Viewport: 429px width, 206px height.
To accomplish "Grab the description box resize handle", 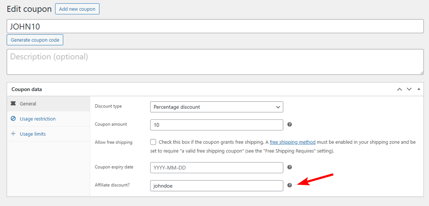I will tap(421, 72).
